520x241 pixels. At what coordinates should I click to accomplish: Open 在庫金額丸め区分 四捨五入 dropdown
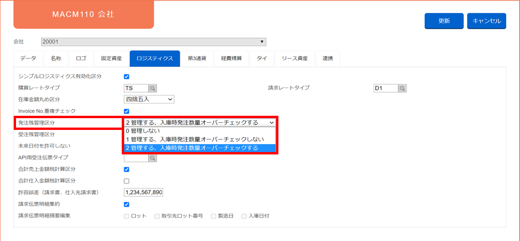pyautogui.click(x=149, y=99)
